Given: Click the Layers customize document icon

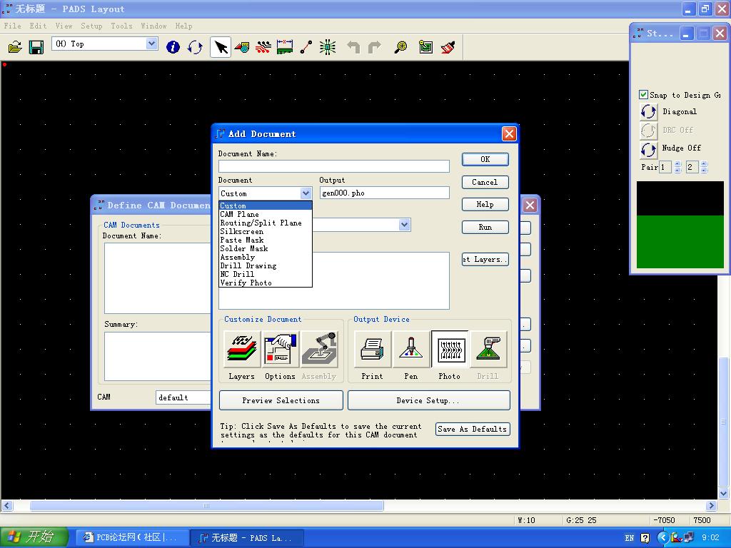Looking at the screenshot, I should click(242, 350).
